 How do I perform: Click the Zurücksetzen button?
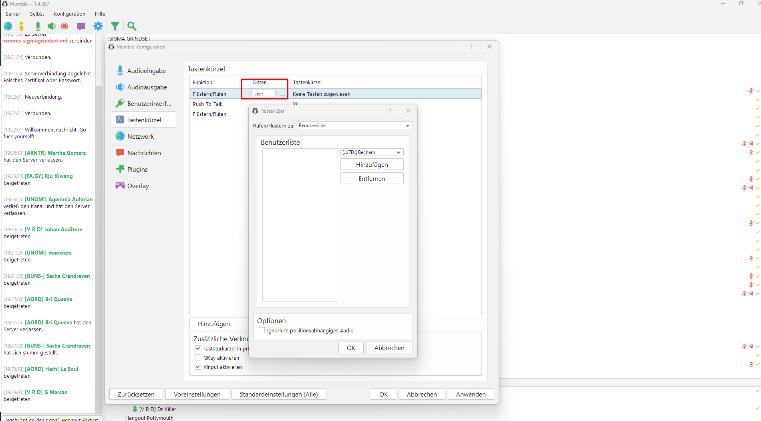click(x=136, y=394)
